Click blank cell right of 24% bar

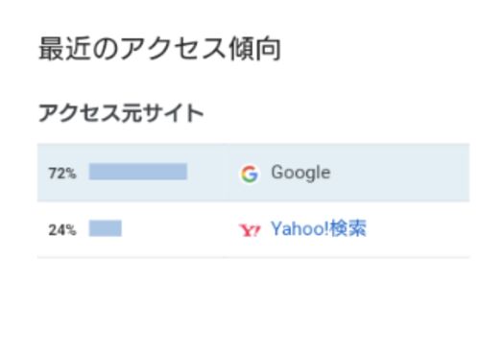[x=173, y=229]
